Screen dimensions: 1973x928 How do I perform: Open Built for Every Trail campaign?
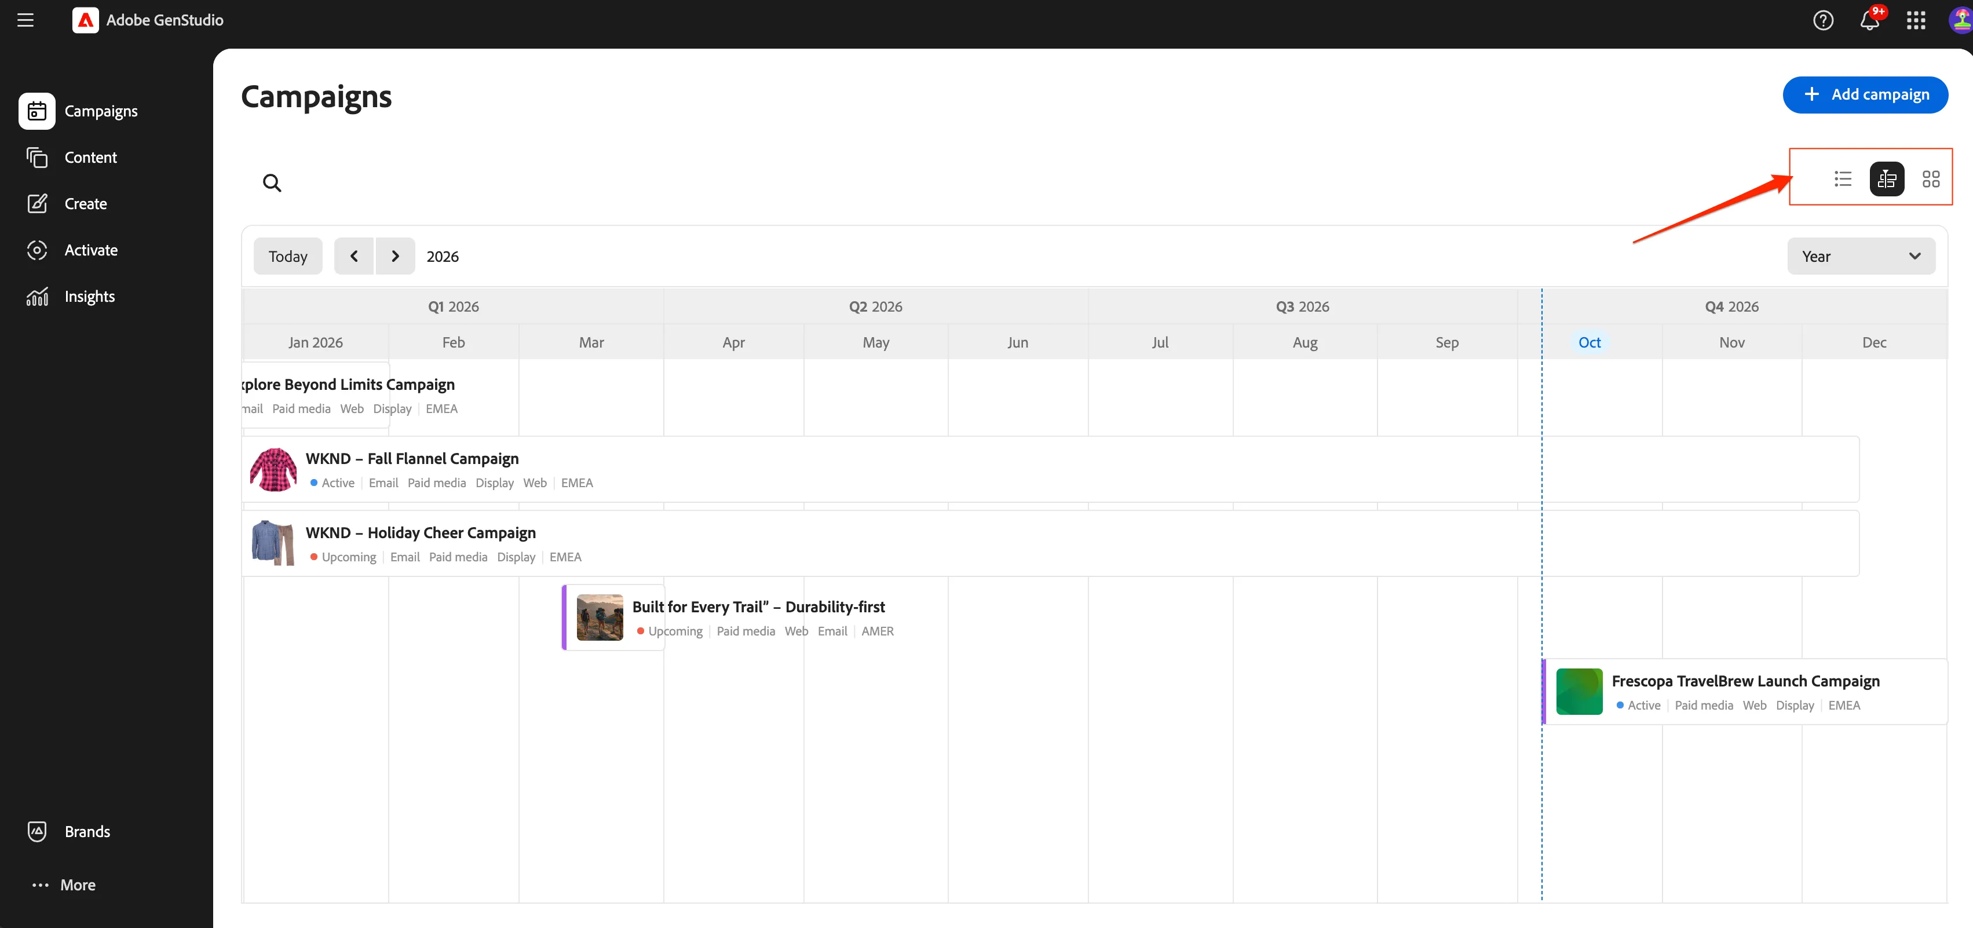pyautogui.click(x=613, y=618)
